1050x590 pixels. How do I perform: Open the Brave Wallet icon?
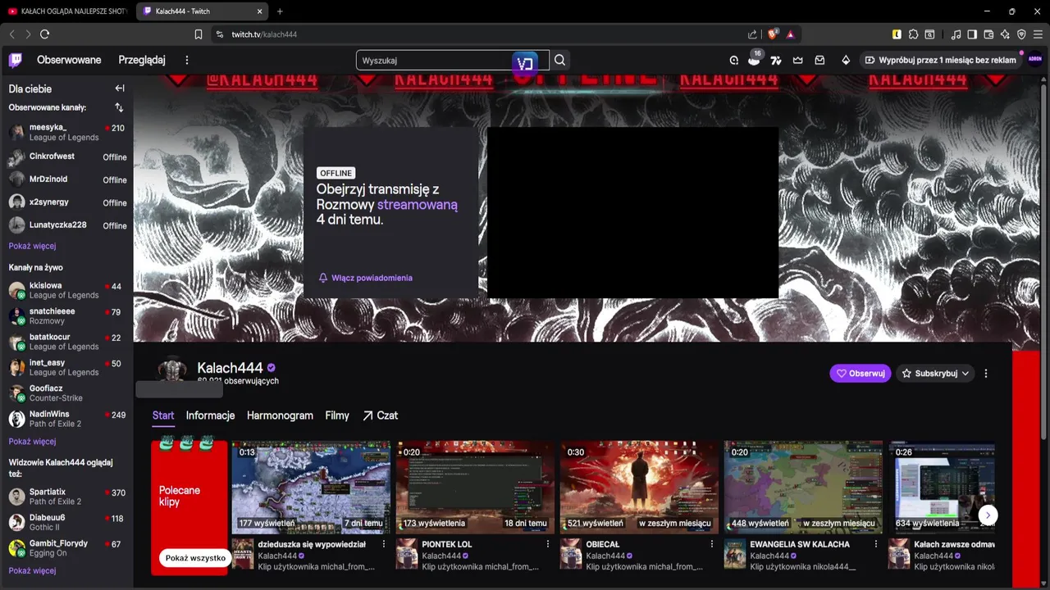[988, 34]
